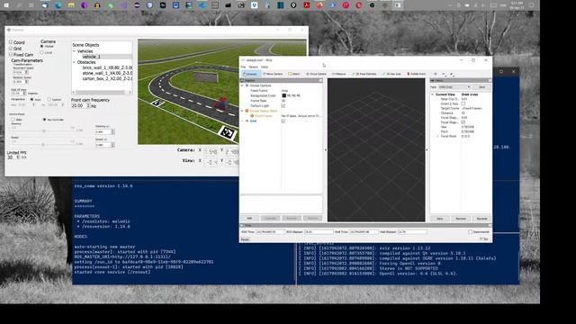This screenshot has width=576, height=324.
Task: Click the Global Options gear icon
Action: click(x=247, y=85)
